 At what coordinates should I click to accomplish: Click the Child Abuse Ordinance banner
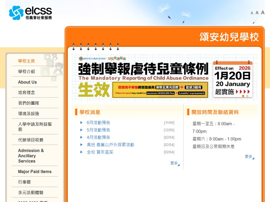(165, 78)
